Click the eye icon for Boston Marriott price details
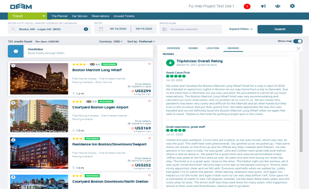This screenshot has width=309, height=189. point(129,86)
